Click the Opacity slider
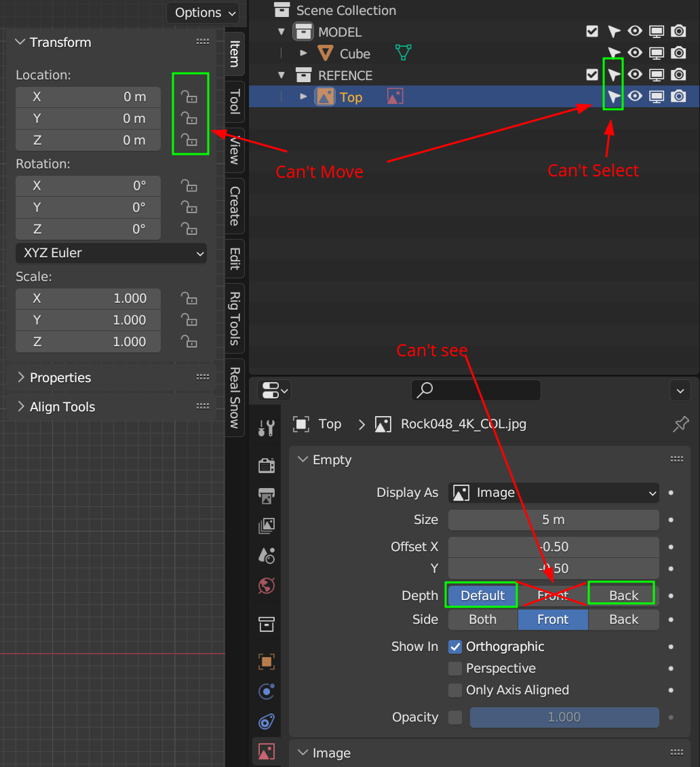Image resolution: width=700 pixels, height=767 pixels. (564, 717)
